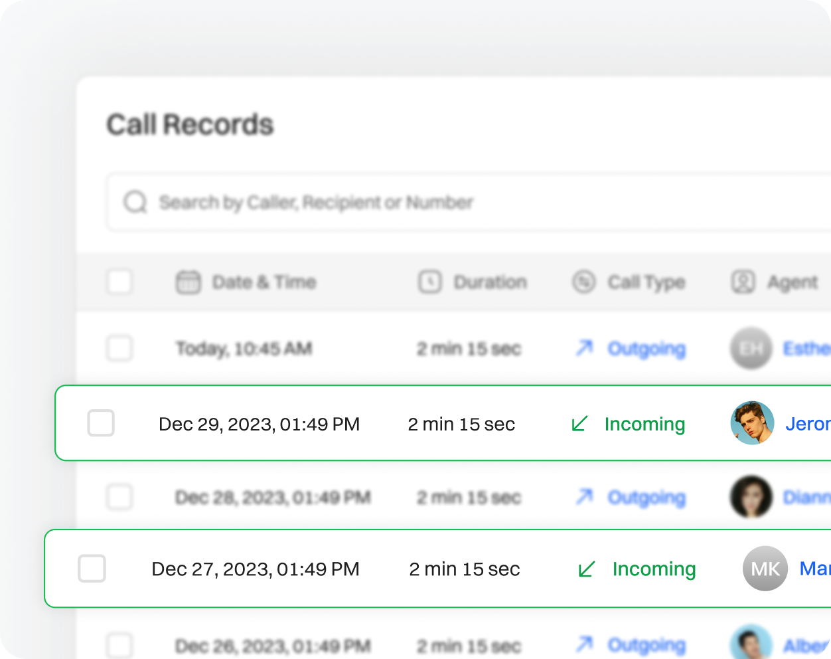Click the clock icon beside Duration
Image resolution: width=831 pixels, height=659 pixels.
tap(430, 282)
